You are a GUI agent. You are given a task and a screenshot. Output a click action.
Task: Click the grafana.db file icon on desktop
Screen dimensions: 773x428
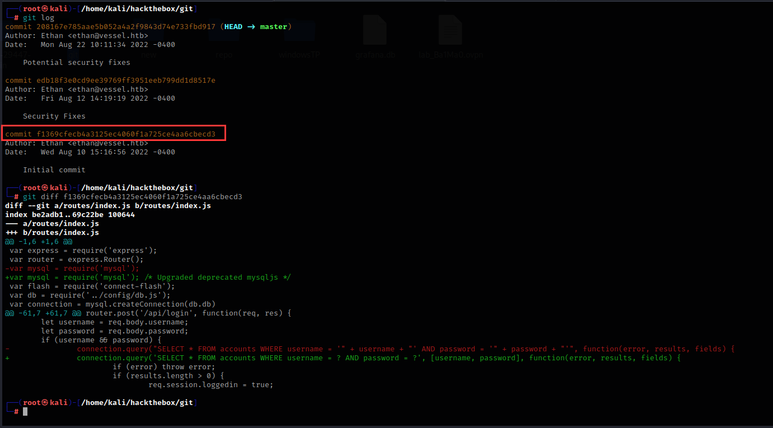coord(374,30)
